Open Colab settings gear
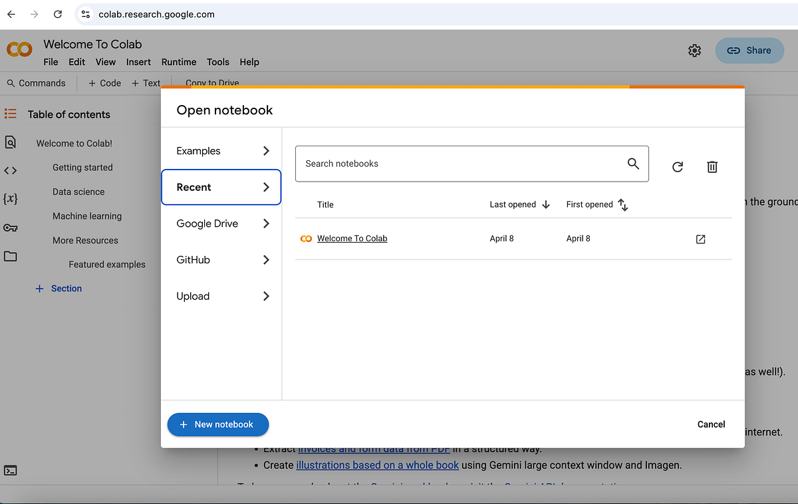Screen dimensions: 798x504 pos(694,51)
